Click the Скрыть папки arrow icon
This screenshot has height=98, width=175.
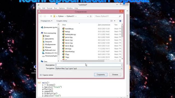click(x=41, y=75)
